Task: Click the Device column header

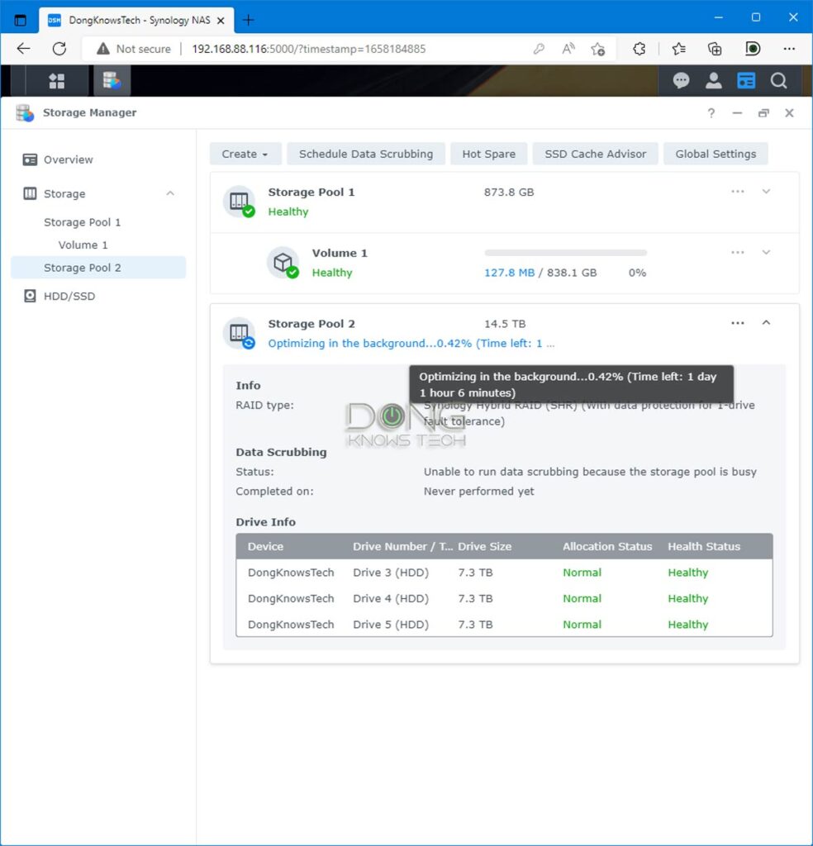Action: [265, 547]
